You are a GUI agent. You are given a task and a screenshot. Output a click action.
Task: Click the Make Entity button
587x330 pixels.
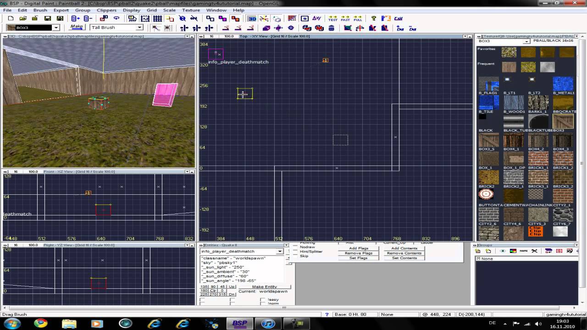[265, 287]
